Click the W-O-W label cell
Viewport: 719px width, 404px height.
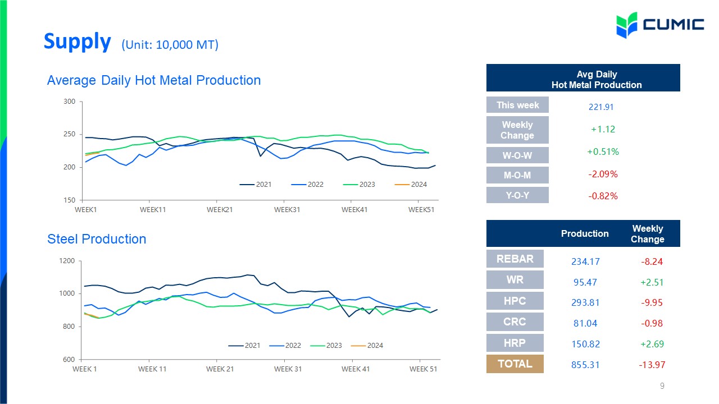(517, 155)
